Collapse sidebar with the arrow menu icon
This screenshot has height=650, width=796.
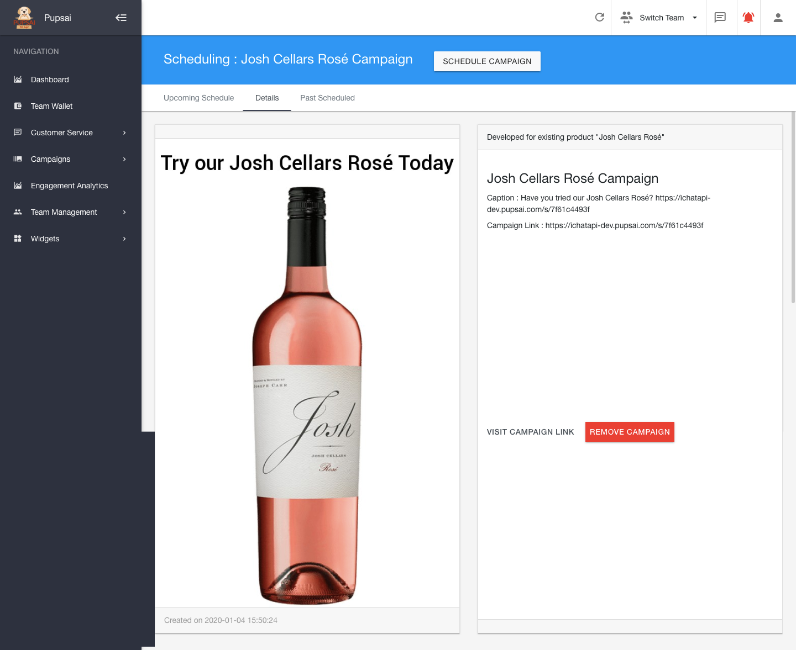click(121, 18)
